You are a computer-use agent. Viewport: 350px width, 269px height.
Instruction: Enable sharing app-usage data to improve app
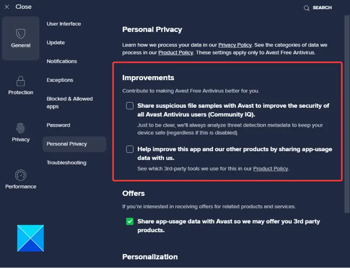[x=130, y=149]
